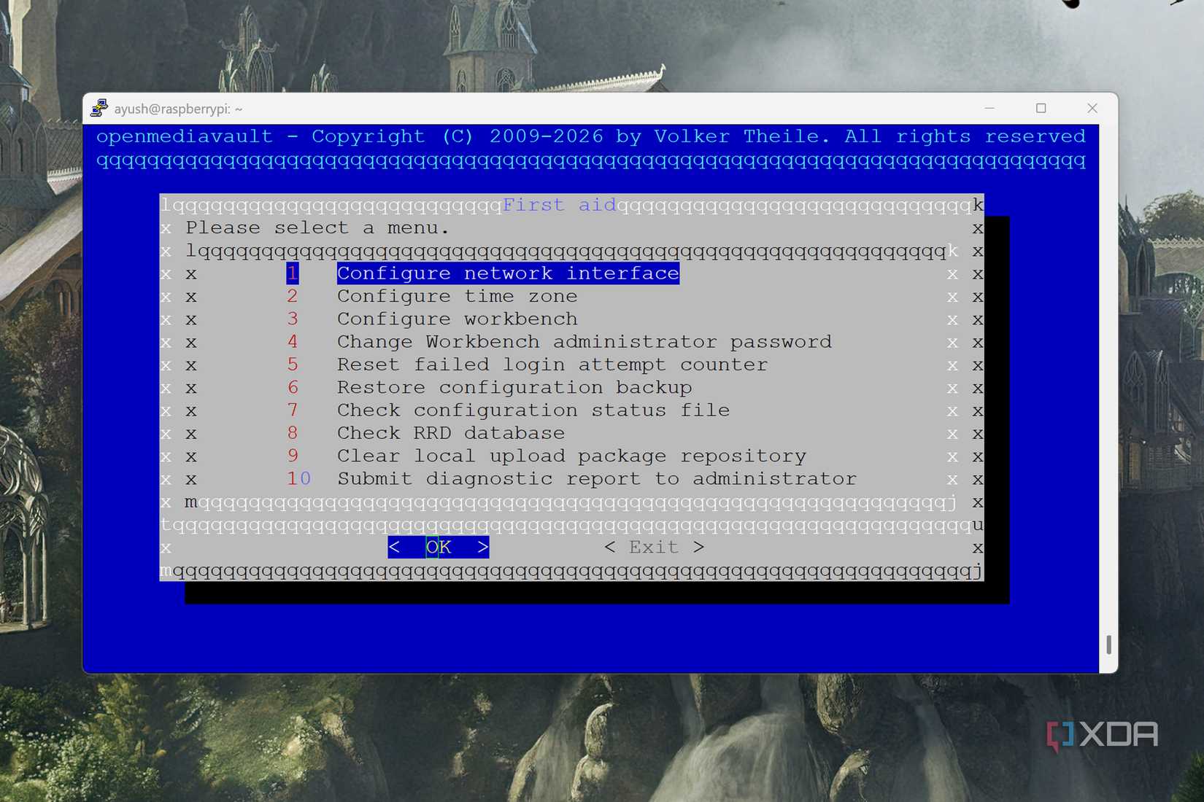Click the openmediavault copyright header line
The image size is (1204, 802).
click(x=591, y=136)
